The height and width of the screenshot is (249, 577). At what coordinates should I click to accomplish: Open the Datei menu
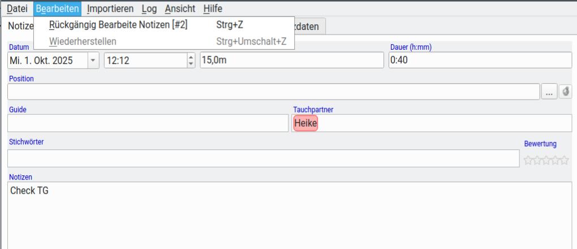click(x=17, y=8)
